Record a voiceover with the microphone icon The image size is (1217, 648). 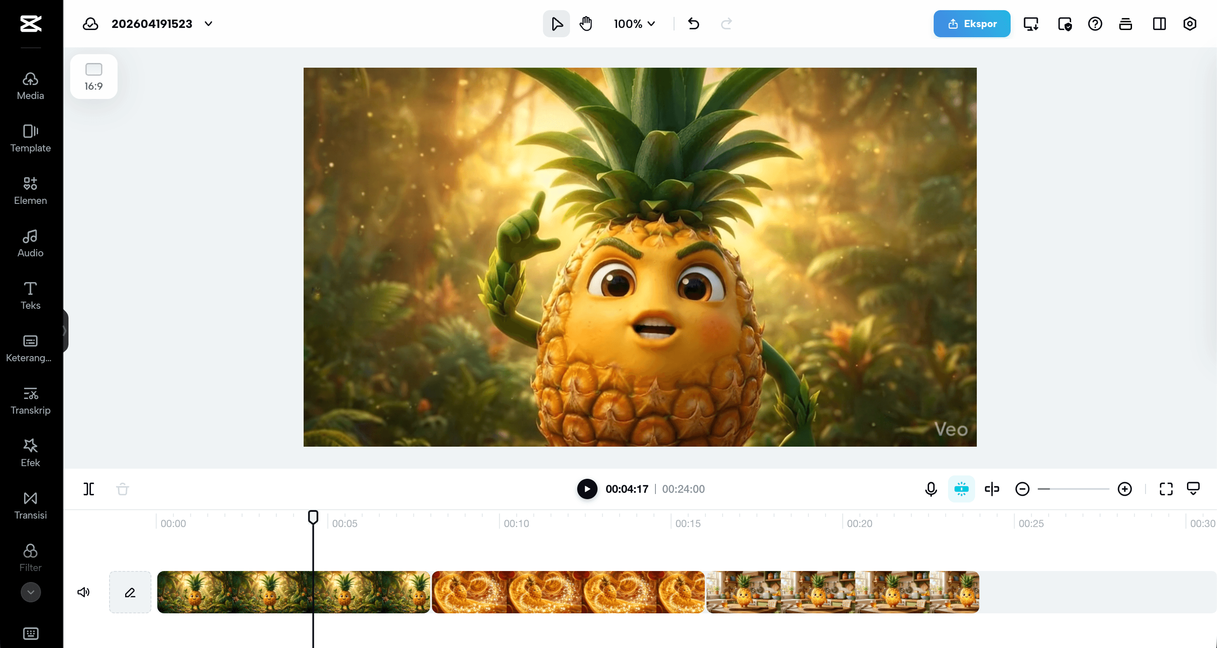931,489
